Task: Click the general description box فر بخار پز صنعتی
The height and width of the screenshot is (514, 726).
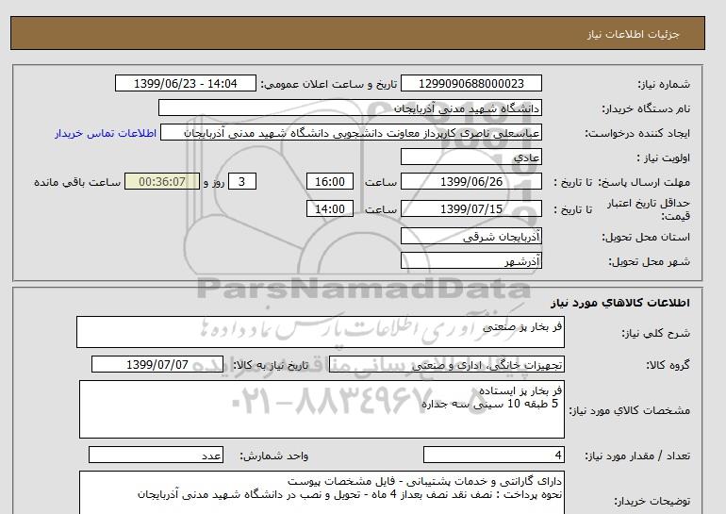Action: click(321, 332)
